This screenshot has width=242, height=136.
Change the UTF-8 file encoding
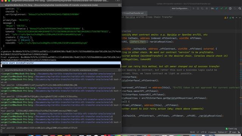pyautogui.click(x=203, y=132)
